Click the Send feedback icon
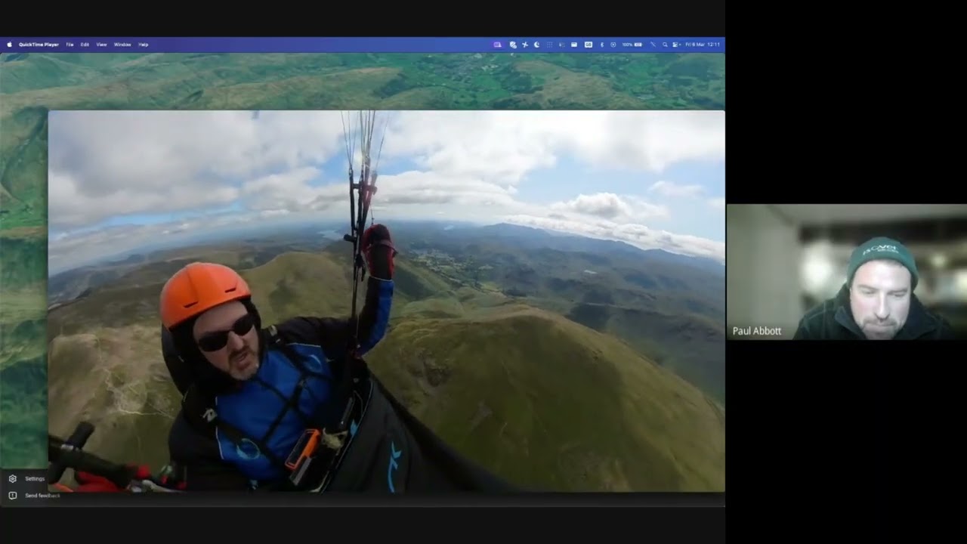This screenshot has height=544, width=967. (13, 496)
